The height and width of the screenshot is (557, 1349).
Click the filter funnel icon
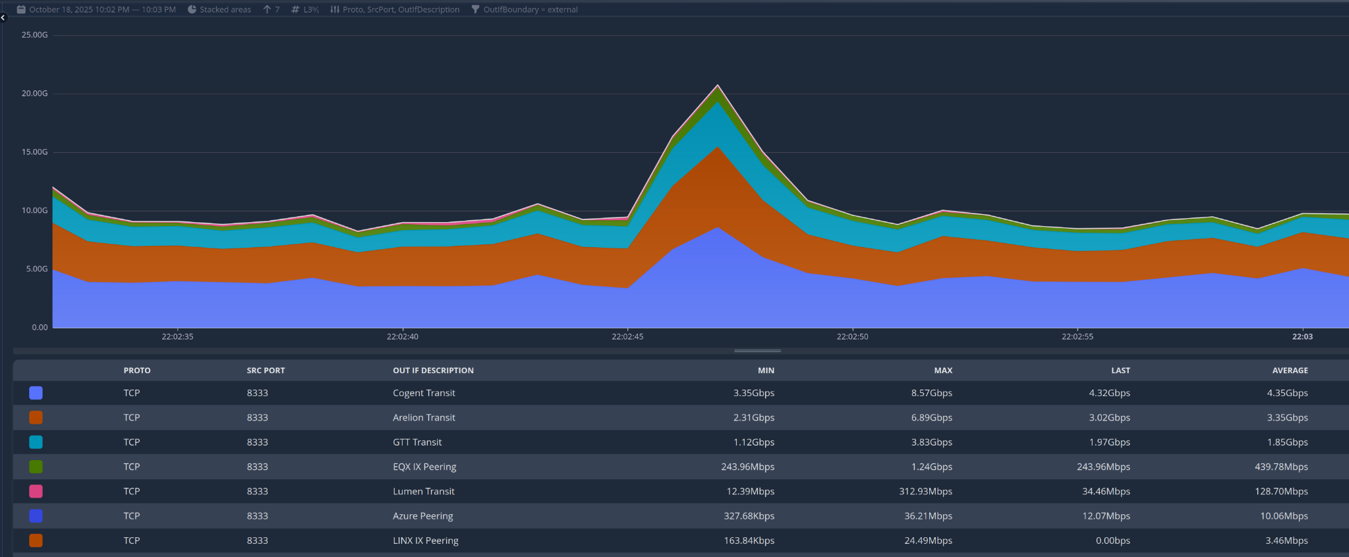tap(475, 9)
